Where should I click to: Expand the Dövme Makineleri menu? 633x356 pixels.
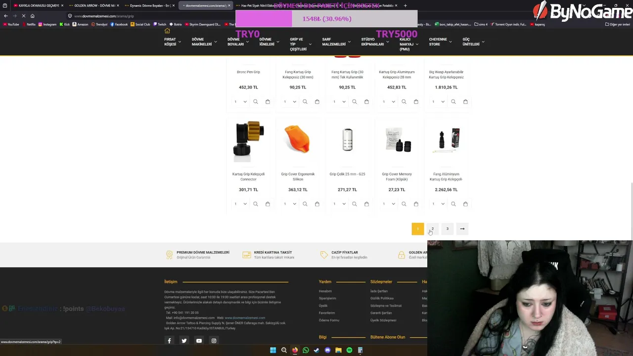coord(204,42)
